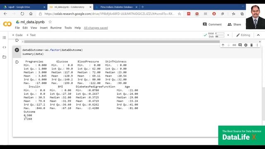
Task: Open the Files folder panel
Action: click(x=4, y=57)
